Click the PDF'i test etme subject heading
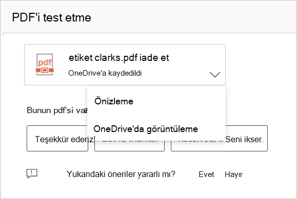The width and height of the screenshot is (297, 199). pyautogui.click(x=51, y=17)
